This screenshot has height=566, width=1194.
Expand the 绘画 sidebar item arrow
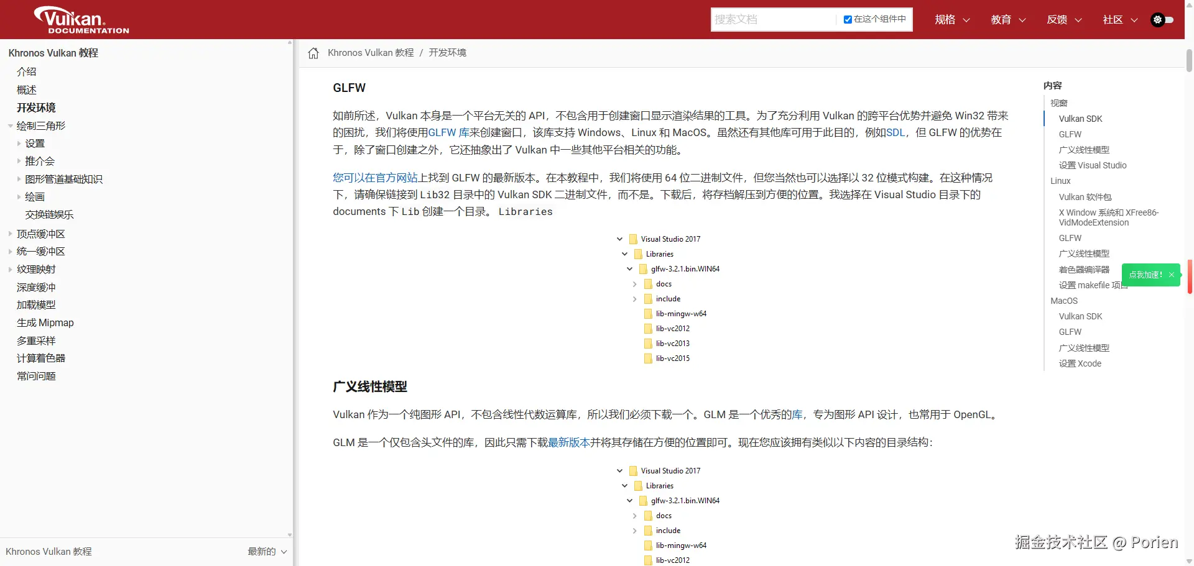(x=19, y=197)
